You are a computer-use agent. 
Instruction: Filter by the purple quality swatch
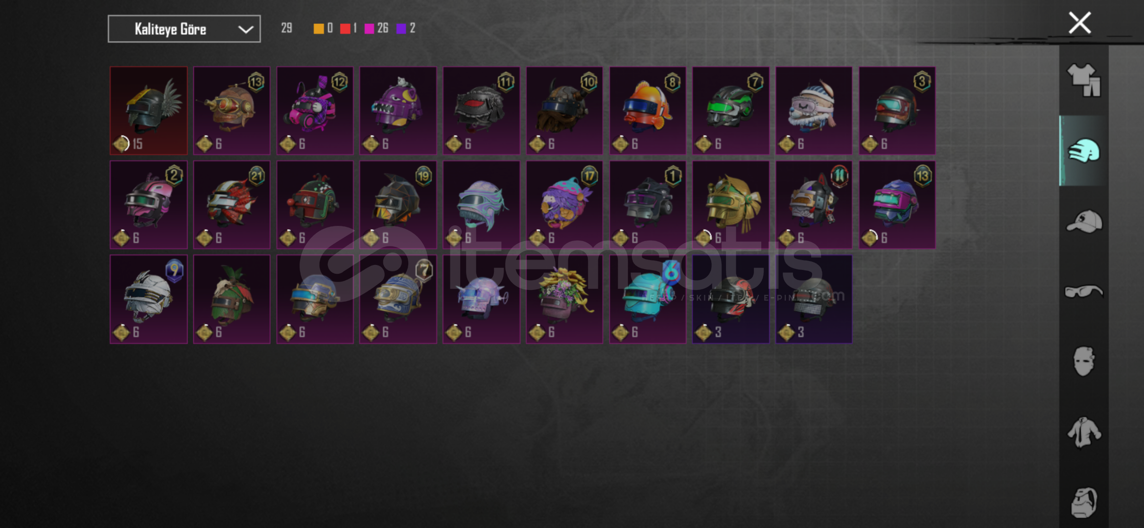[401, 29]
